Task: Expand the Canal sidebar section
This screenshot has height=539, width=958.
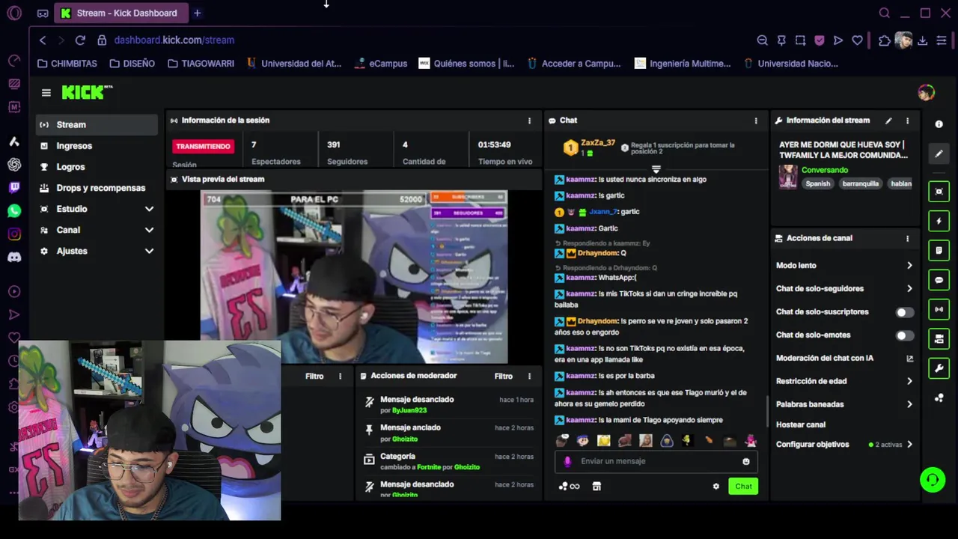Action: click(x=96, y=230)
